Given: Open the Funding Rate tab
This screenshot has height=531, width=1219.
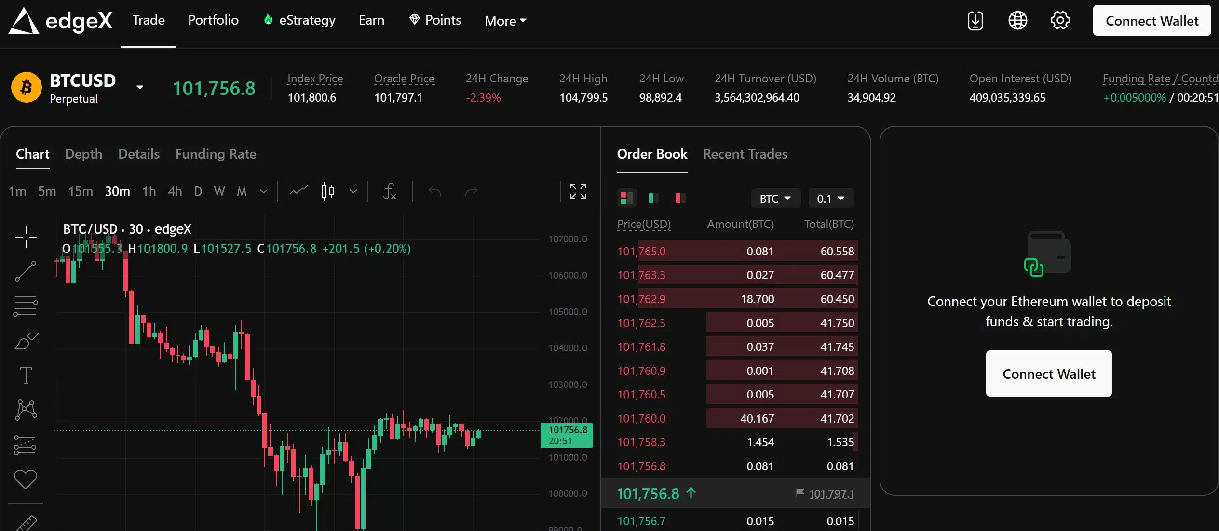Looking at the screenshot, I should click(215, 154).
